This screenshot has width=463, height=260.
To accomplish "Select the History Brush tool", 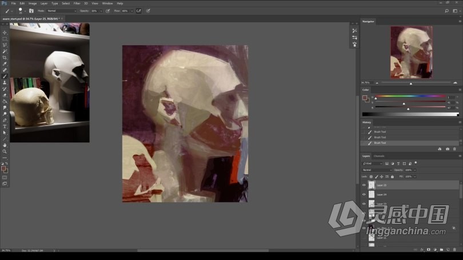I will point(5,89).
